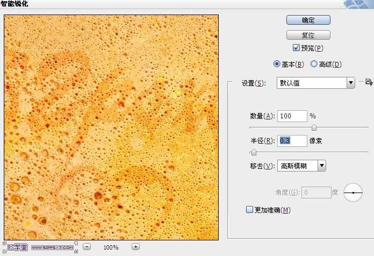Click the foam texture preview image
The width and height of the screenshot is (374, 256).
[x=111, y=127]
